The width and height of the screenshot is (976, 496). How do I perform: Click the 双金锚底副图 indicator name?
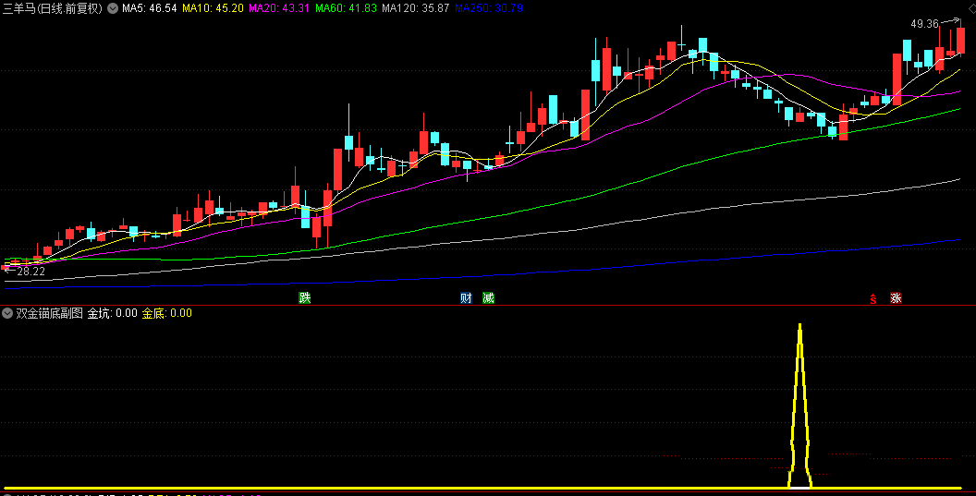pos(49,313)
